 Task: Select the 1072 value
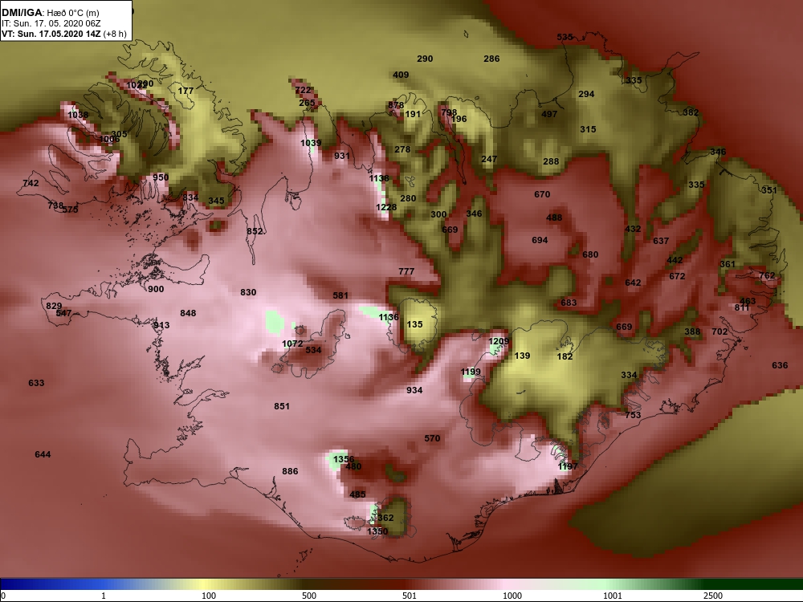(292, 344)
